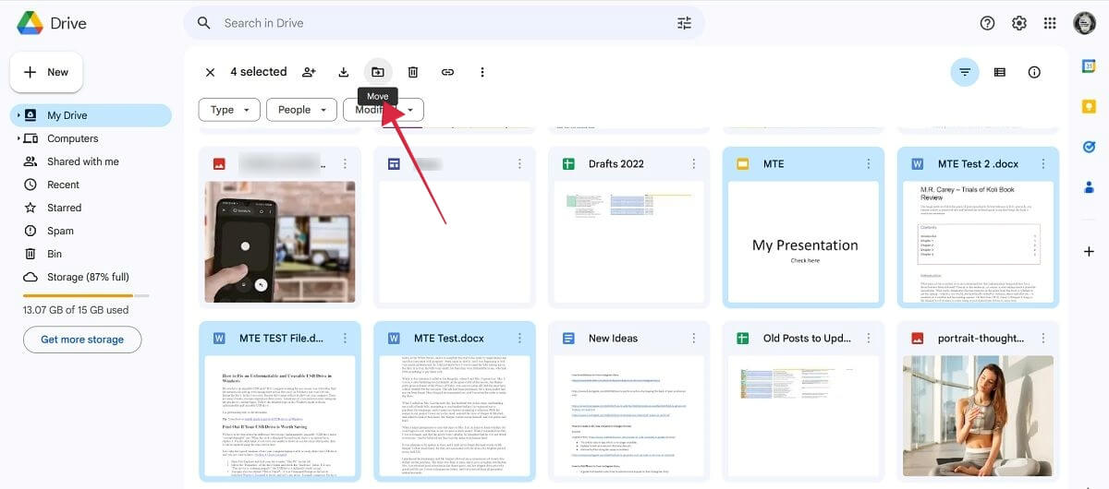Image resolution: width=1109 pixels, height=489 pixels.
Task: Open Google Tasks side panel
Action: tap(1089, 147)
